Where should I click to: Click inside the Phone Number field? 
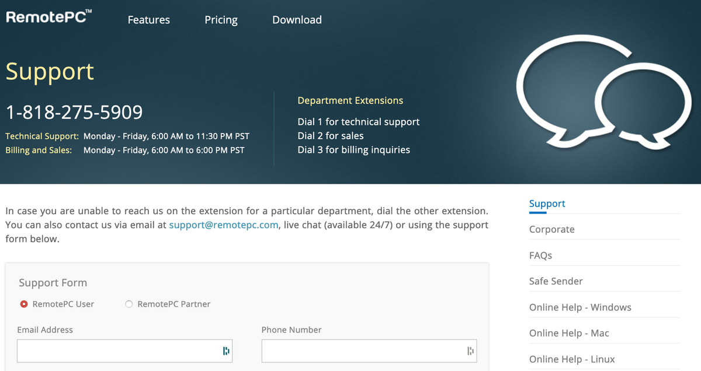(362, 351)
